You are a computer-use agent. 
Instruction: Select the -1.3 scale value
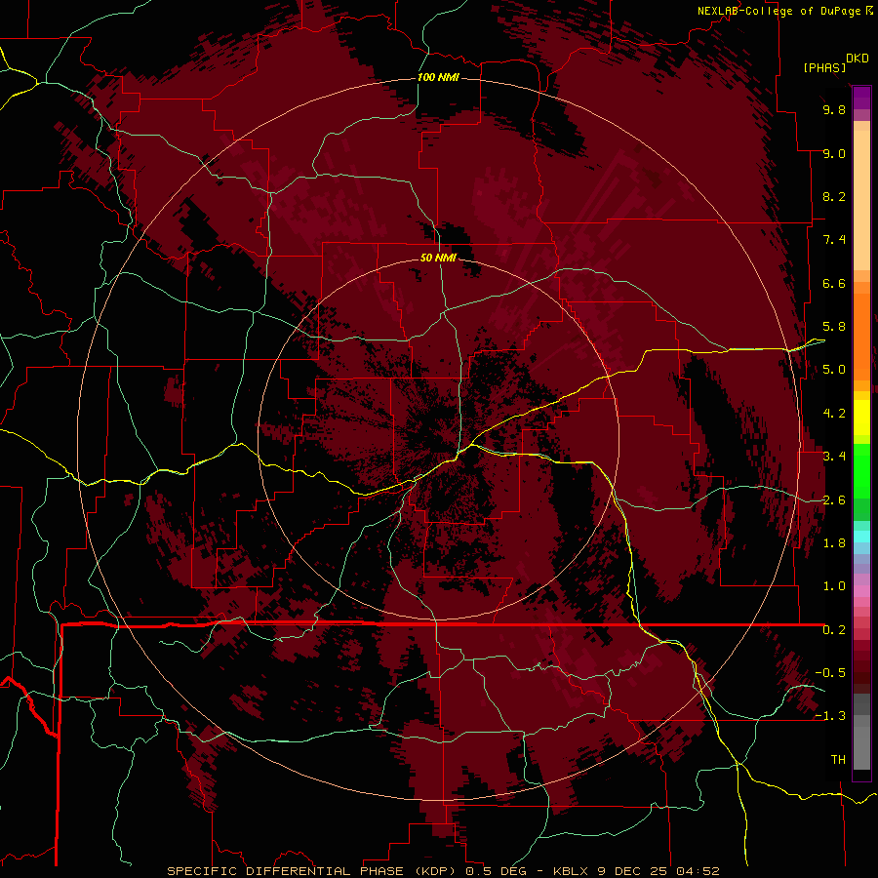pos(830,716)
